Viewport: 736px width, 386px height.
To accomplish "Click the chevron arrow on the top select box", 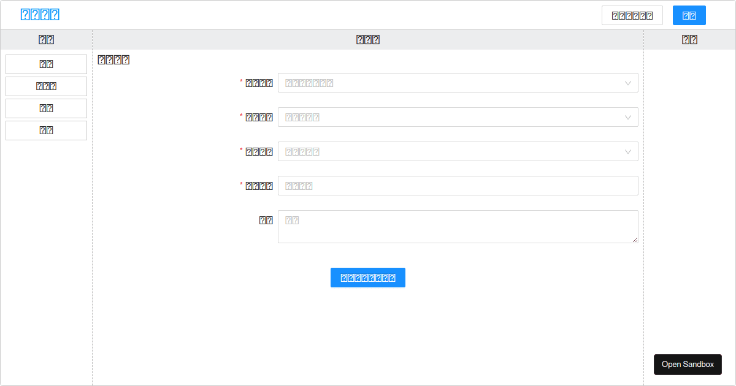I will tap(627, 83).
